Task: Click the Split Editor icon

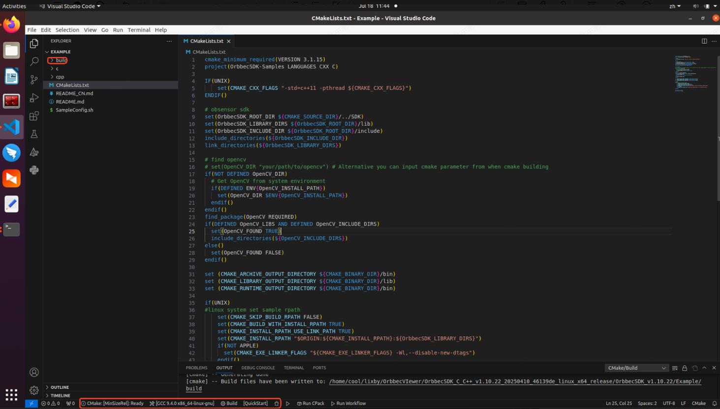Action: click(x=704, y=41)
